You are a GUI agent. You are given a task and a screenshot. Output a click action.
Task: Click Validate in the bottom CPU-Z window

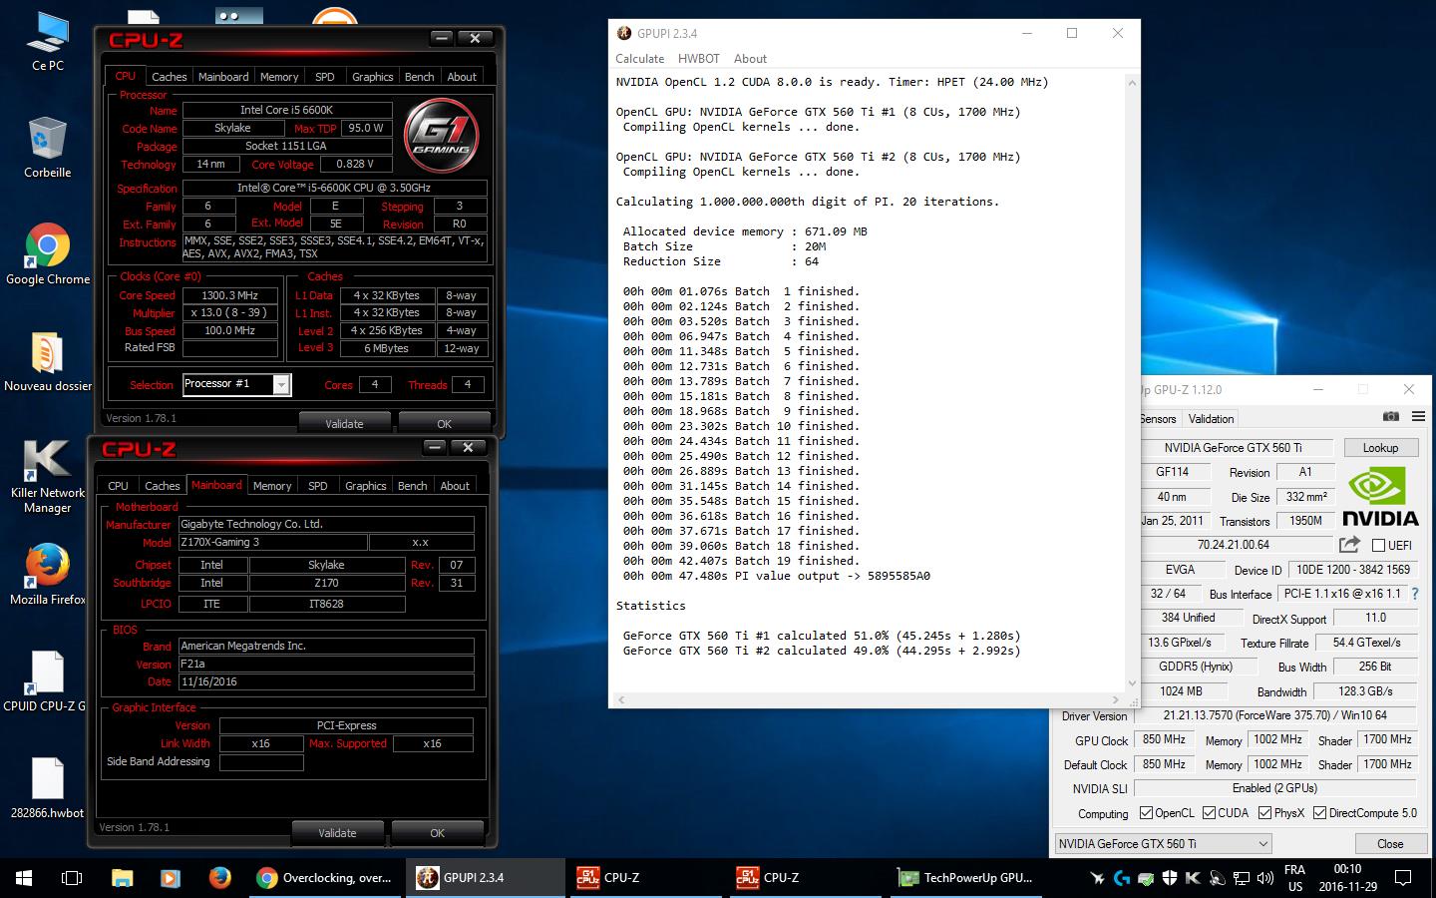pos(337,832)
